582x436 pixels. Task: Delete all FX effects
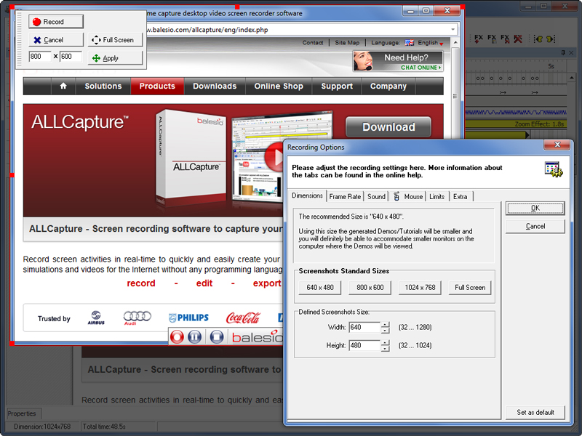pos(517,39)
